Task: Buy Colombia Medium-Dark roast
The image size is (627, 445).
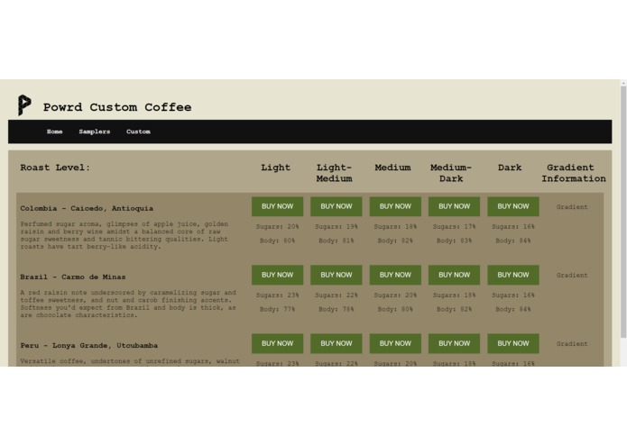Action: click(454, 206)
